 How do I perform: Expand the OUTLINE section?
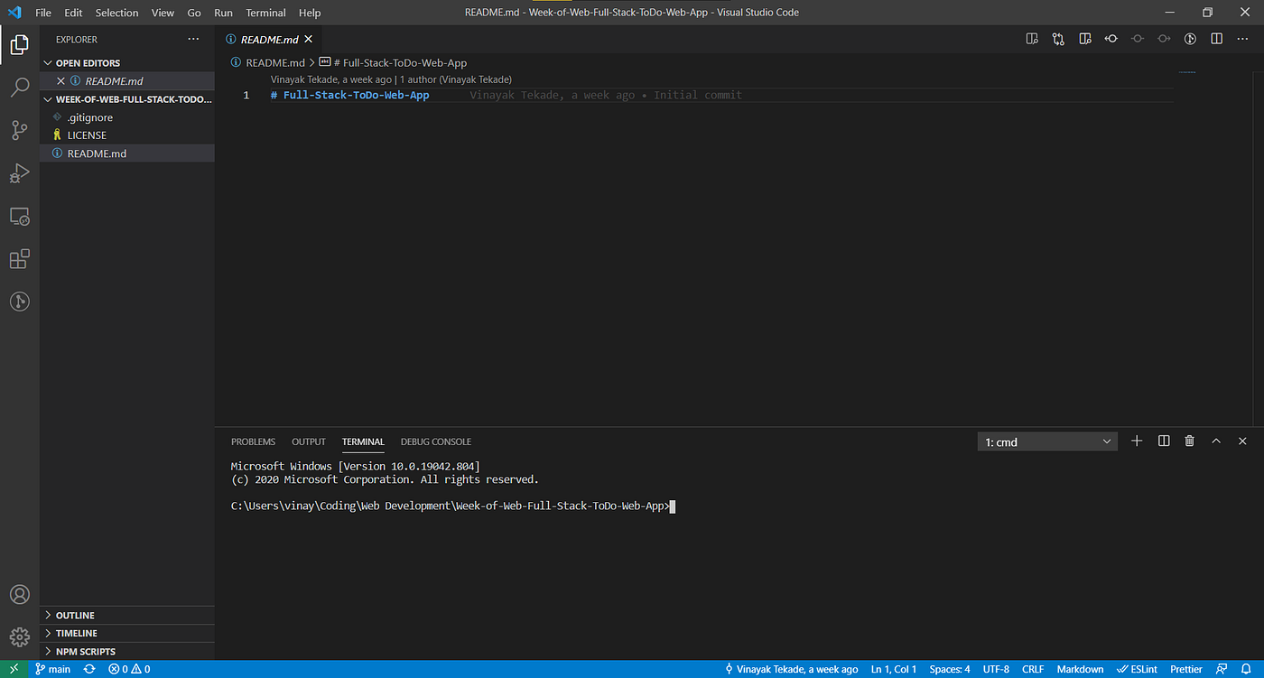tap(74, 615)
